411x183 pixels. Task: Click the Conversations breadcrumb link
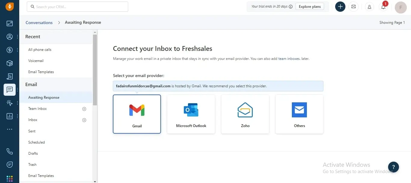click(39, 23)
